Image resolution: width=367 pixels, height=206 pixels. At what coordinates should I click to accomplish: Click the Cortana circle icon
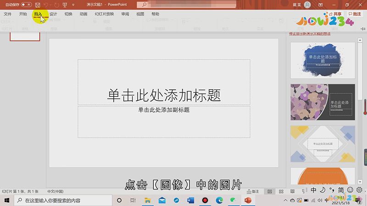point(119,200)
